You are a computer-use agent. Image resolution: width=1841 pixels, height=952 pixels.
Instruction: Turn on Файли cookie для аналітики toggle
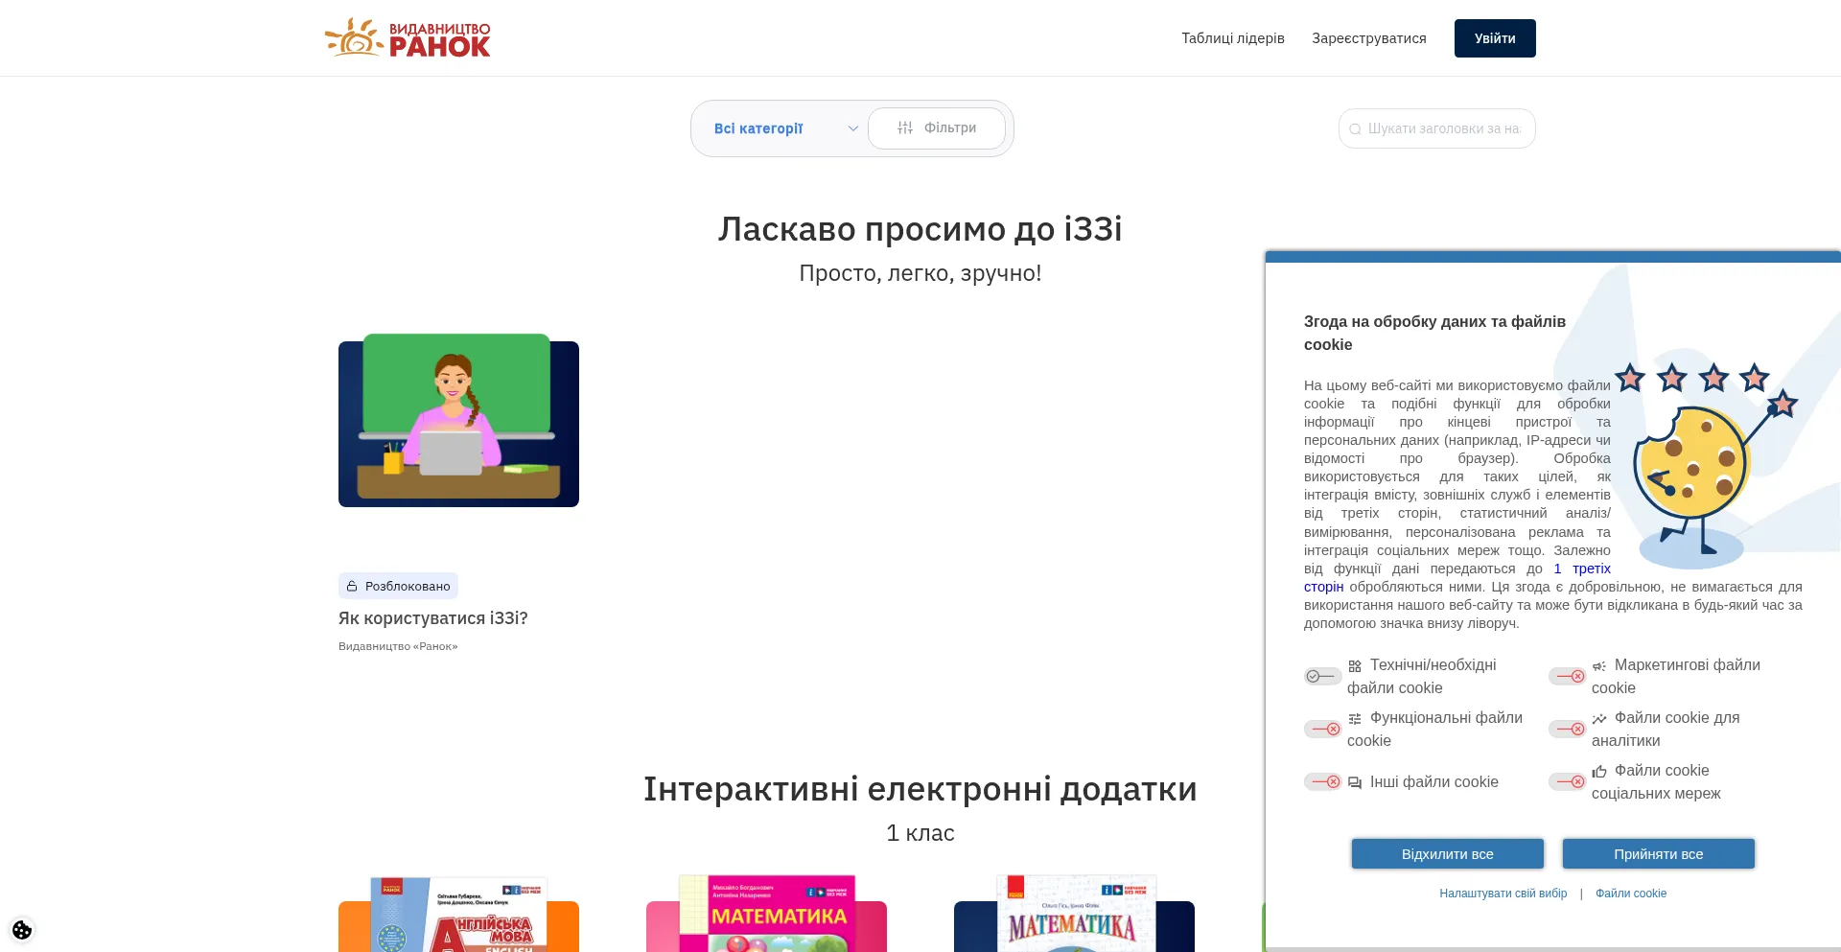tap(1568, 730)
